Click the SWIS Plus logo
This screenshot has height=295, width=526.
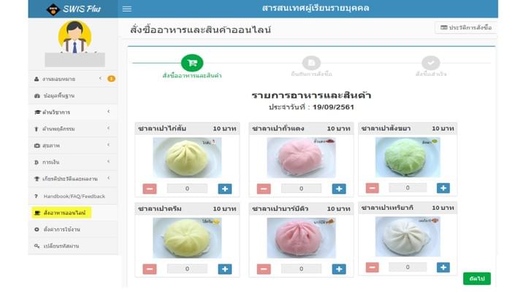[74, 9]
